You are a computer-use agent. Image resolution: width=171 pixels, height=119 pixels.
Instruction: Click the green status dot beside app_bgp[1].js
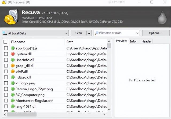click(x=13, y=48)
